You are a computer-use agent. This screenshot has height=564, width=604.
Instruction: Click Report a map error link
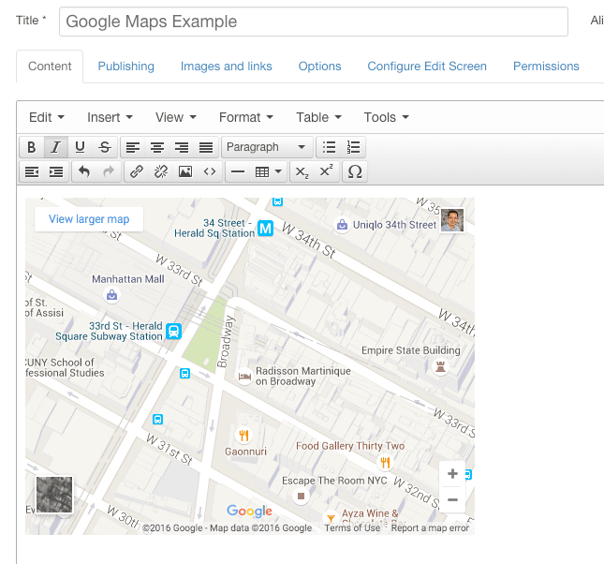point(430,528)
